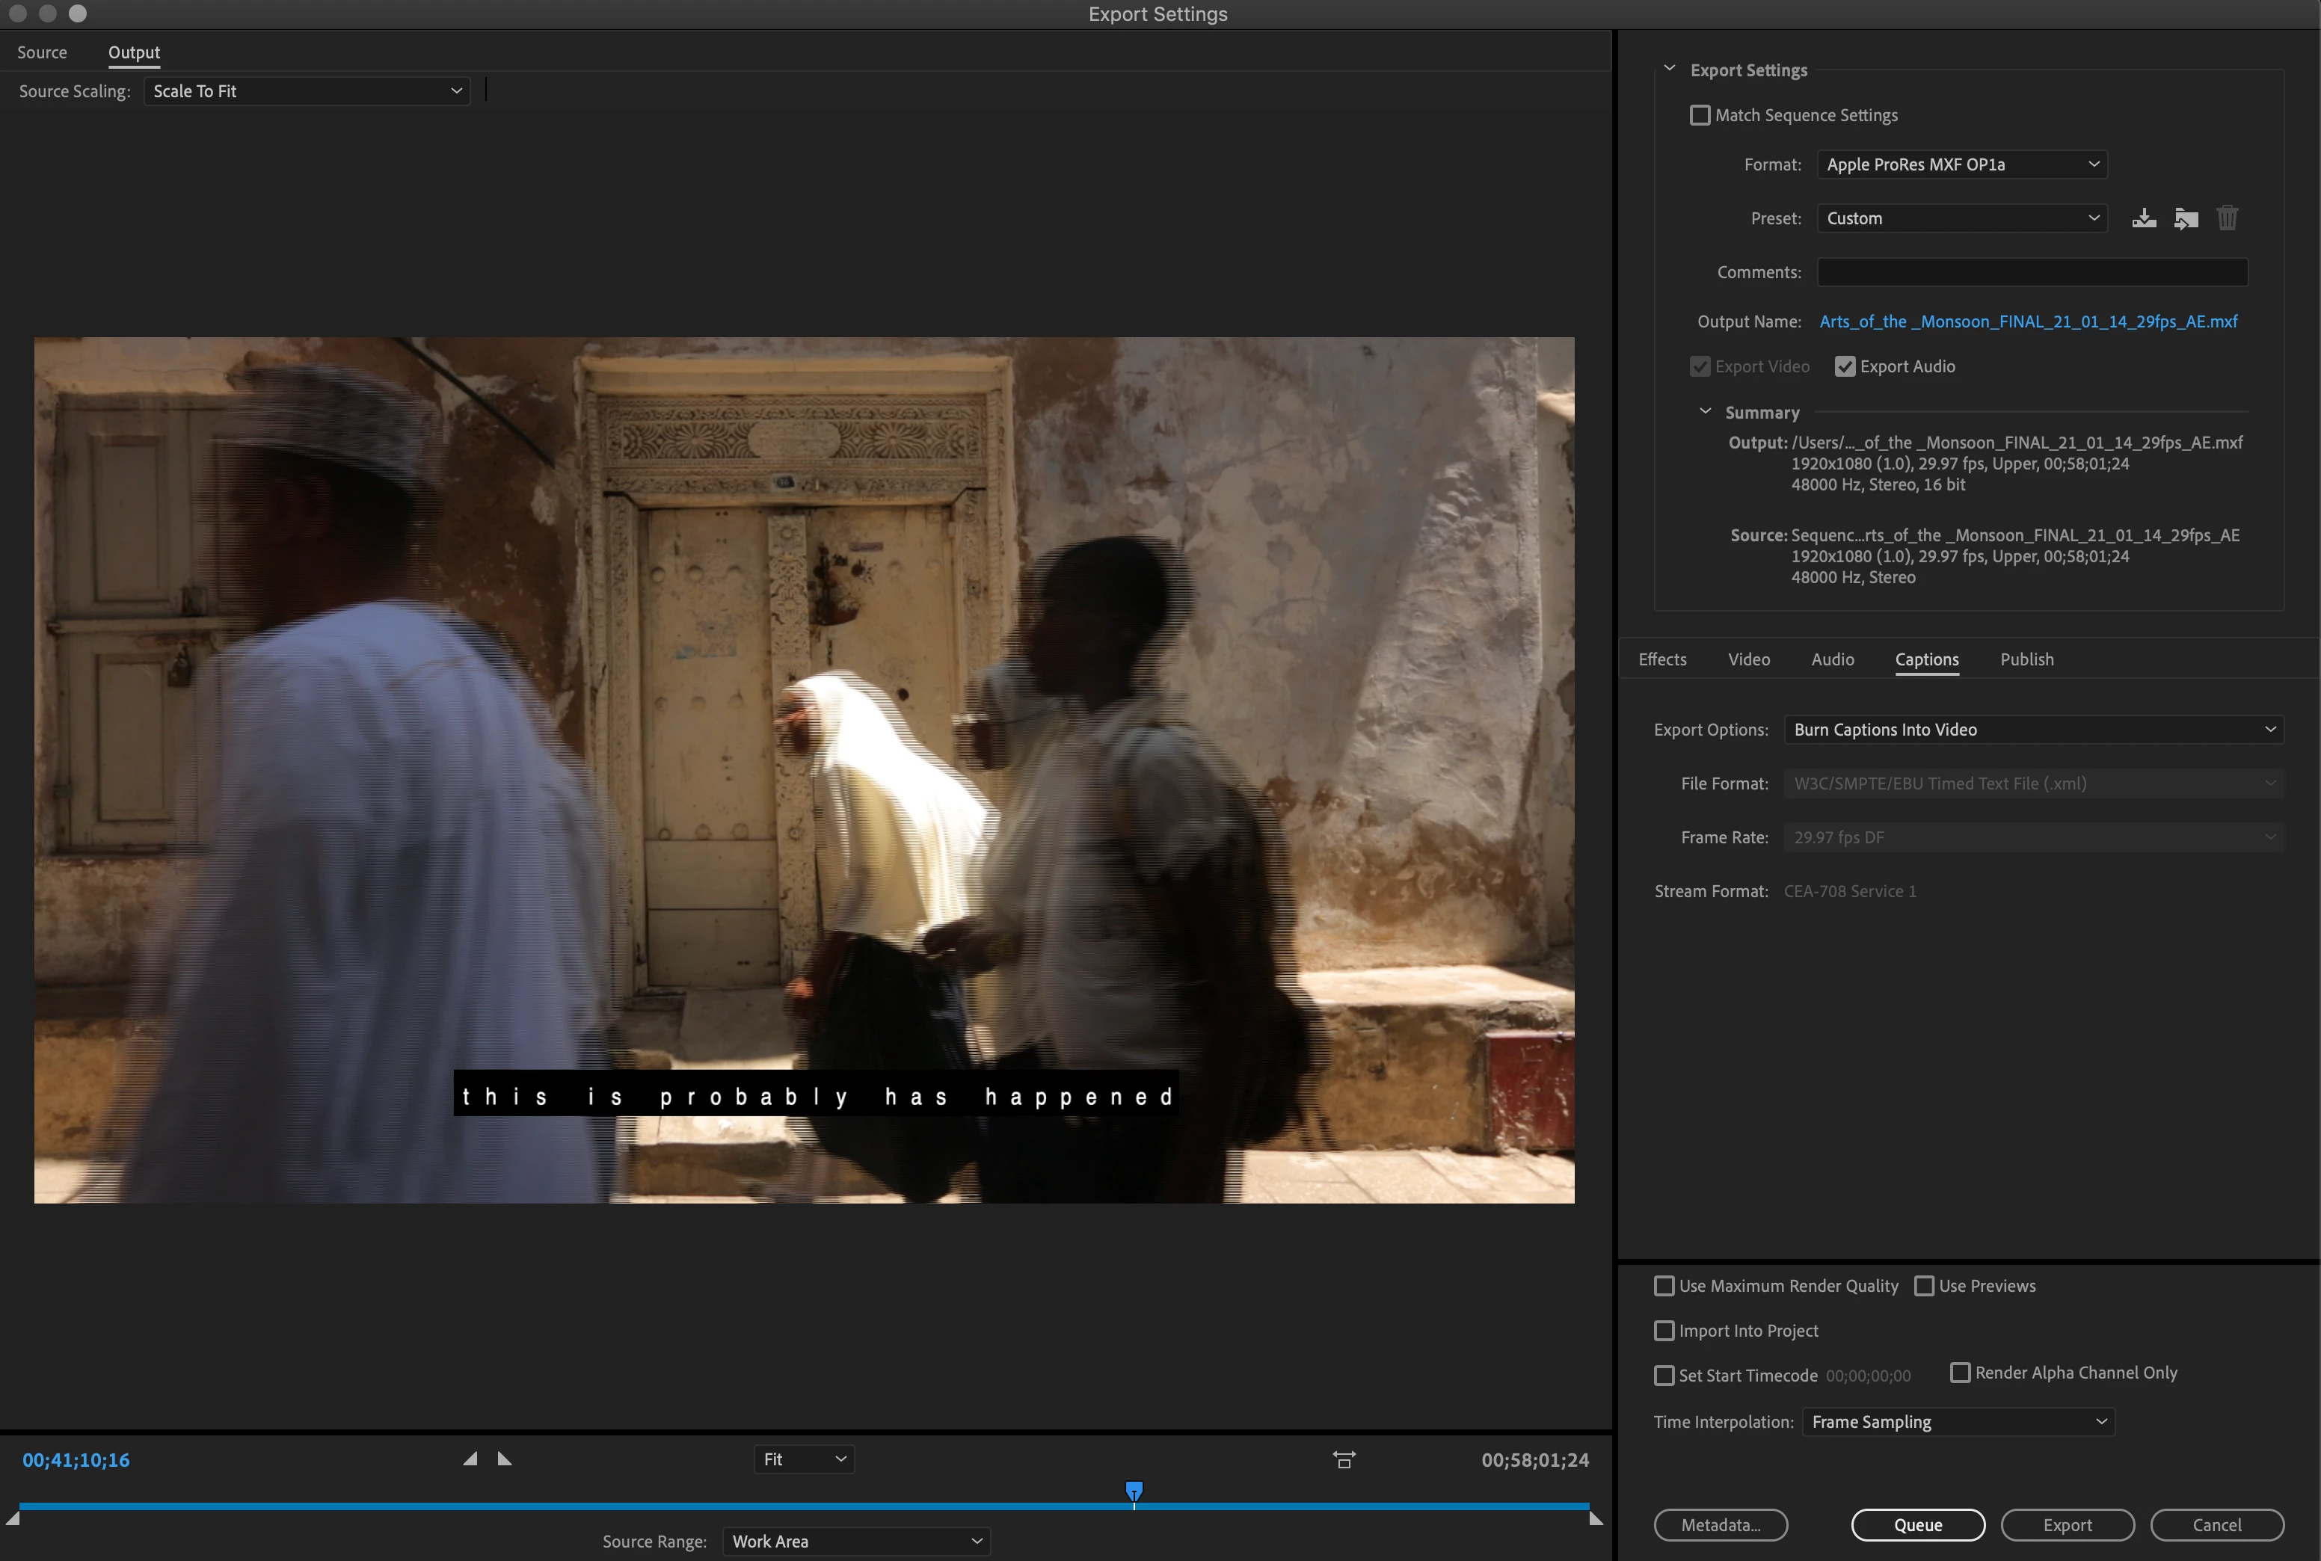The width and height of the screenshot is (2321, 1561).
Task: Click the Save Preset icon
Action: click(2144, 218)
